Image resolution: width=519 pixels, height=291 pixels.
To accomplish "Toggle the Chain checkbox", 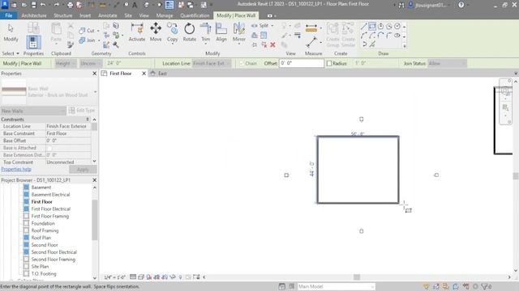I will pyautogui.click(x=242, y=63).
